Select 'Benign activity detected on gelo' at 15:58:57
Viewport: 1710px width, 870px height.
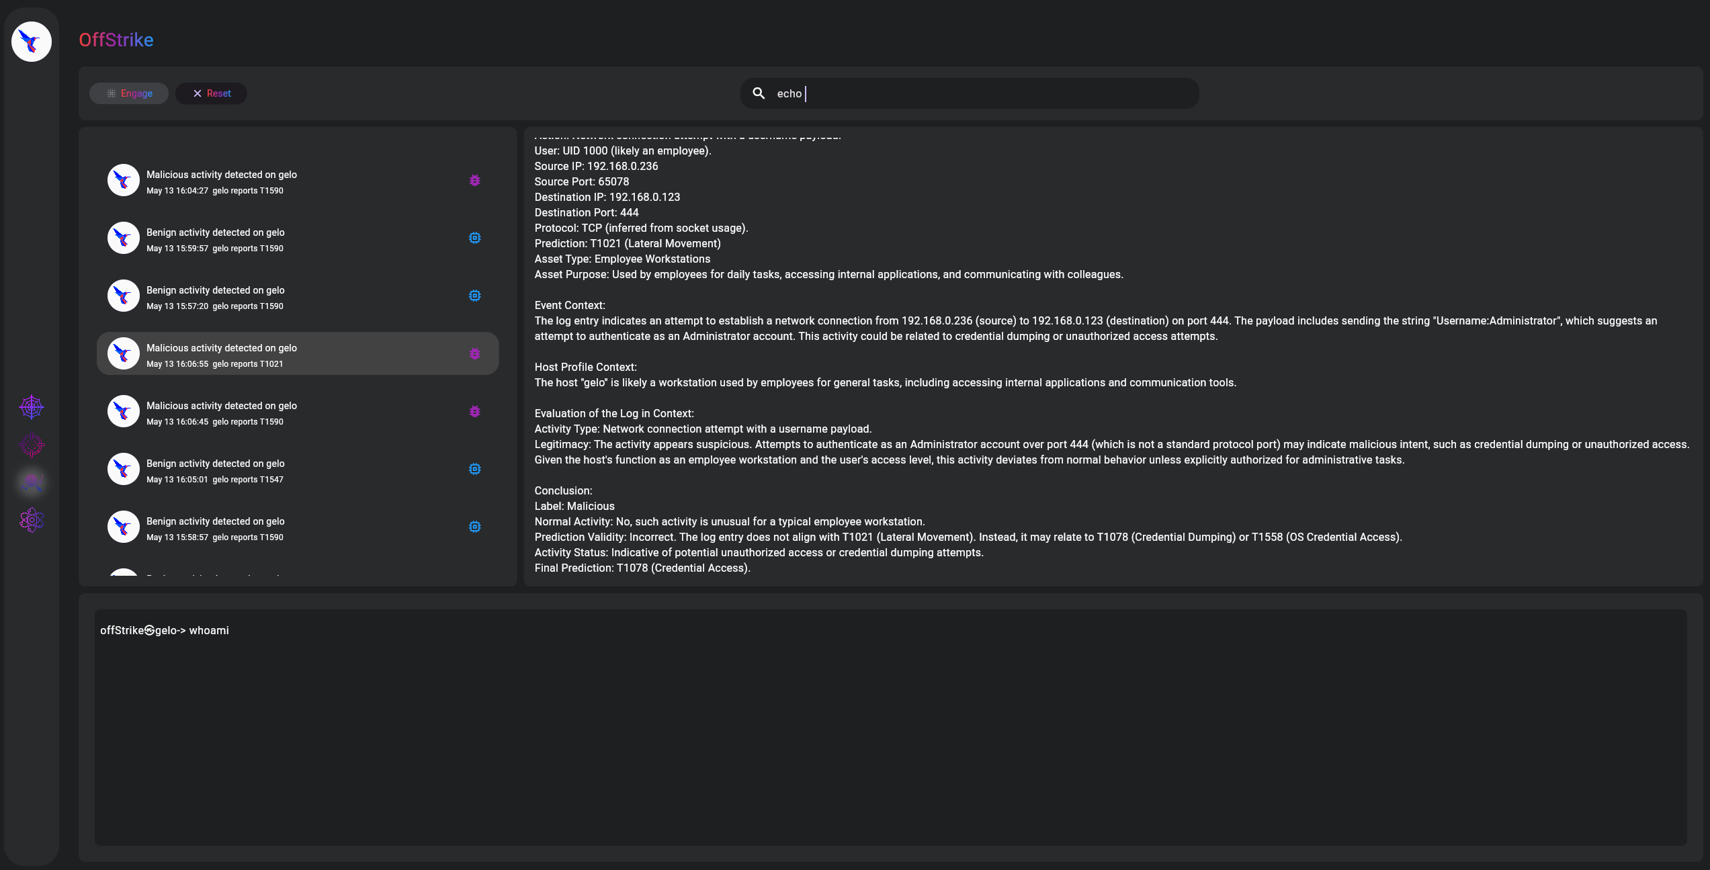click(216, 521)
